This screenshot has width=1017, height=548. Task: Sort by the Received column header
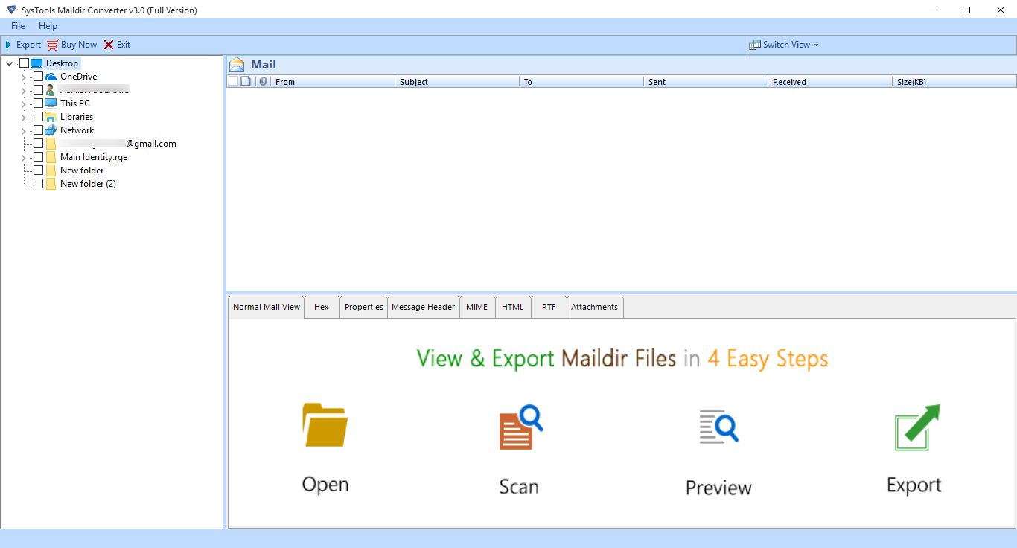coord(830,82)
